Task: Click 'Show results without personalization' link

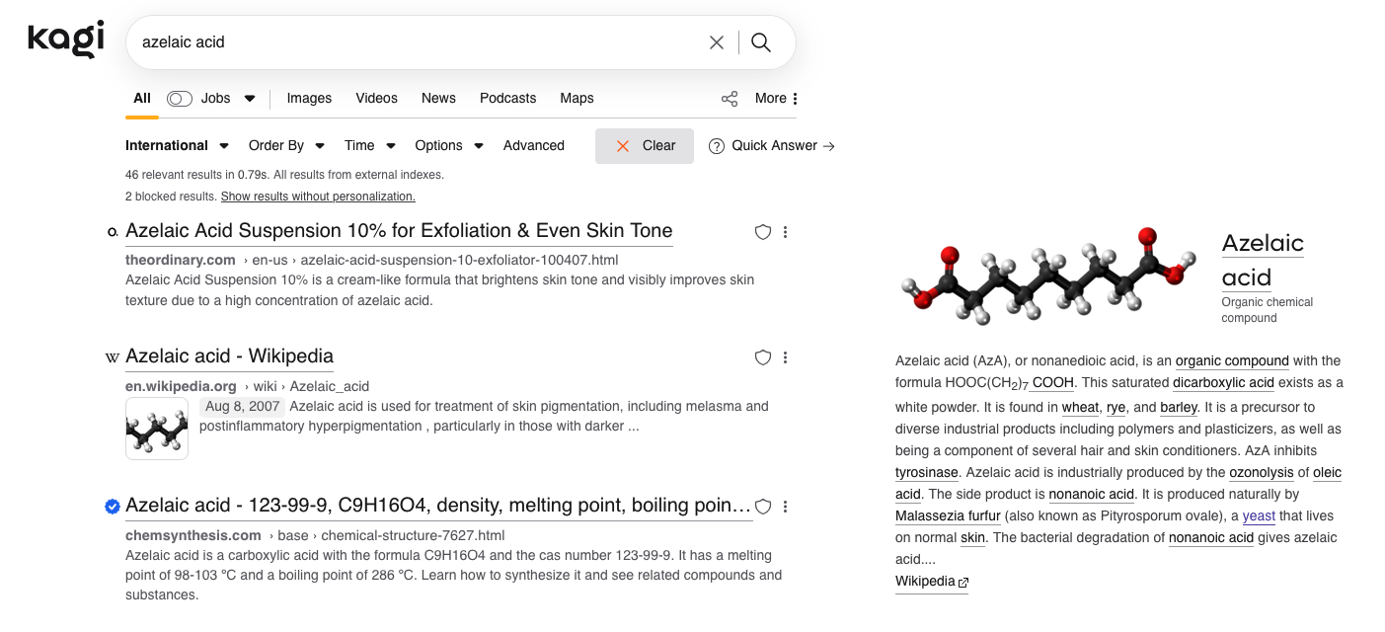Action: tap(318, 197)
